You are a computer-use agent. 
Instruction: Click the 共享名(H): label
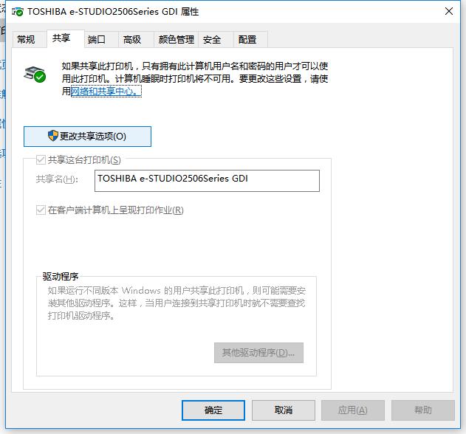(57, 179)
